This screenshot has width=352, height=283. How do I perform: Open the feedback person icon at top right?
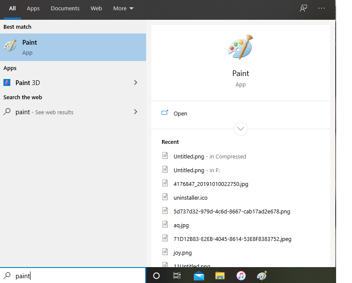click(303, 8)
